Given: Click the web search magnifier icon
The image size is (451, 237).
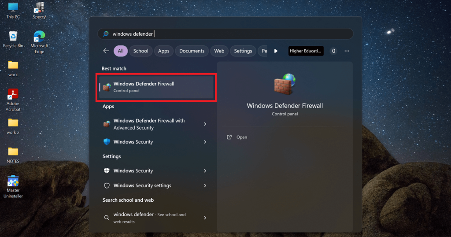Looking at the screenshot, I should pos(107,218).
